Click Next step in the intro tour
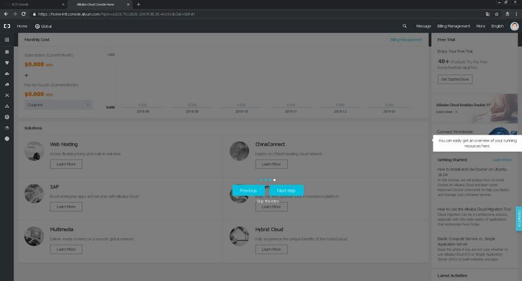 (x=286, y=191)
